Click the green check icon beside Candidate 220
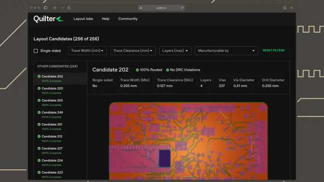Image resolution: width=324 pixels, height=182 pixels. click(39, 88)
